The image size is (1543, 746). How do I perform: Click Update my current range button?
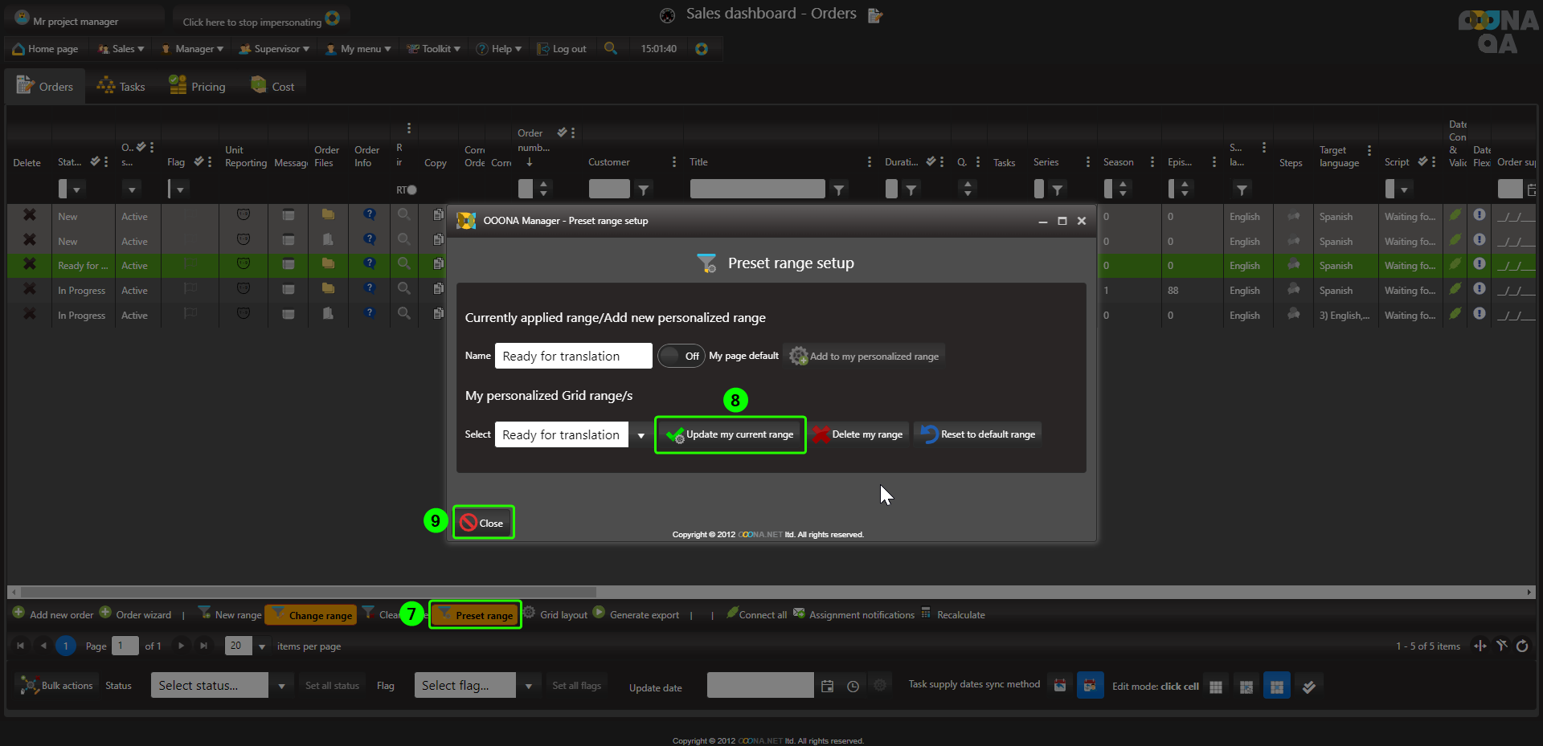731,434
